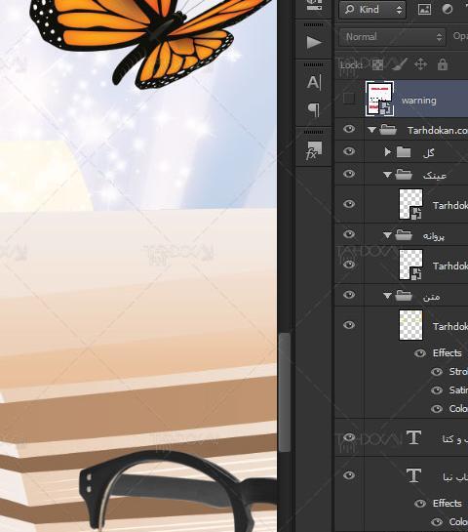
Task: Toggle the first Color Overlay effect visibility
Action: point(437,409)
